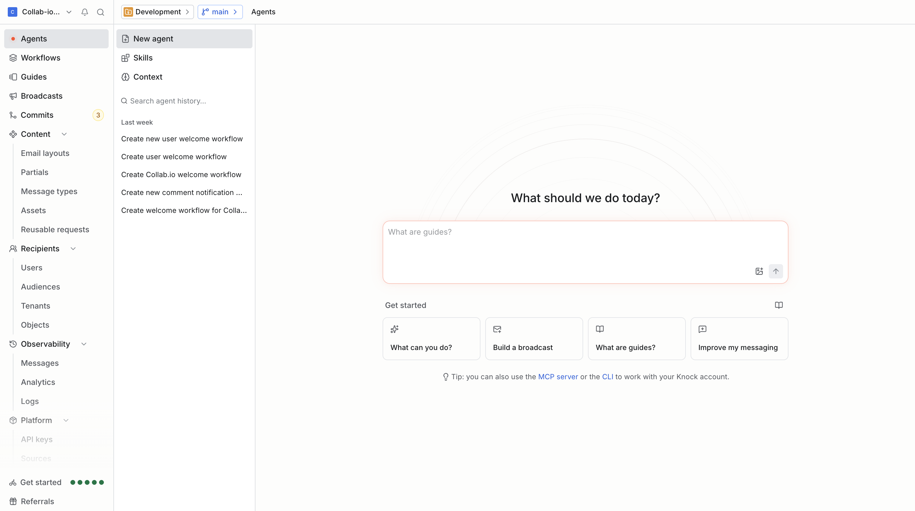The height and width of the screenshot is (511, 915).
Task: Open Broadcasts from the sidebar
Action: [41, 96]
